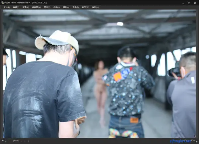Open the 缩略图(N) menu
The width and height of the screenshot is (199, 144).
click(36, 7)
